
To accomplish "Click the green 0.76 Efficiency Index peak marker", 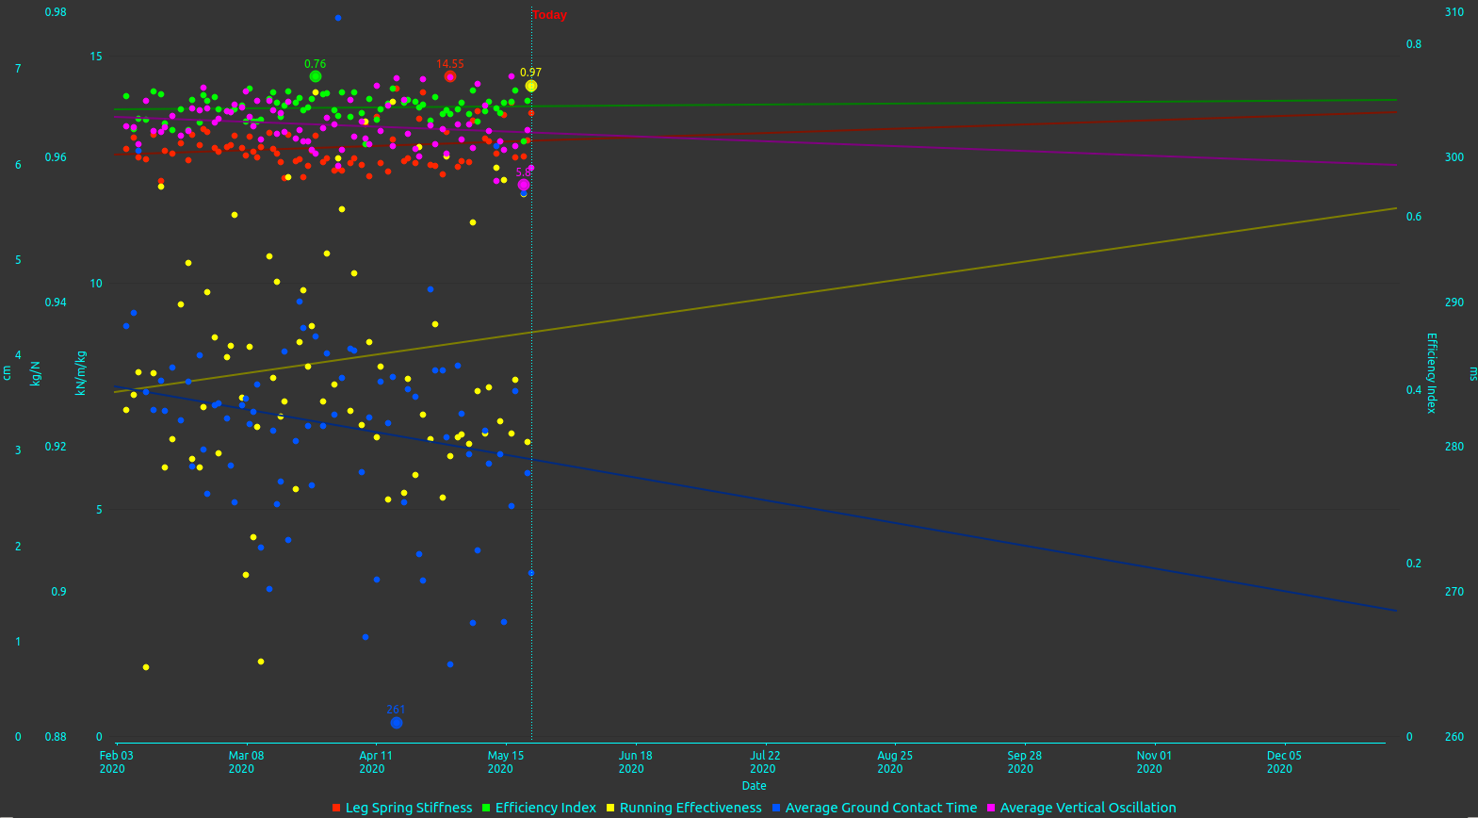I will tap(316, 76).
